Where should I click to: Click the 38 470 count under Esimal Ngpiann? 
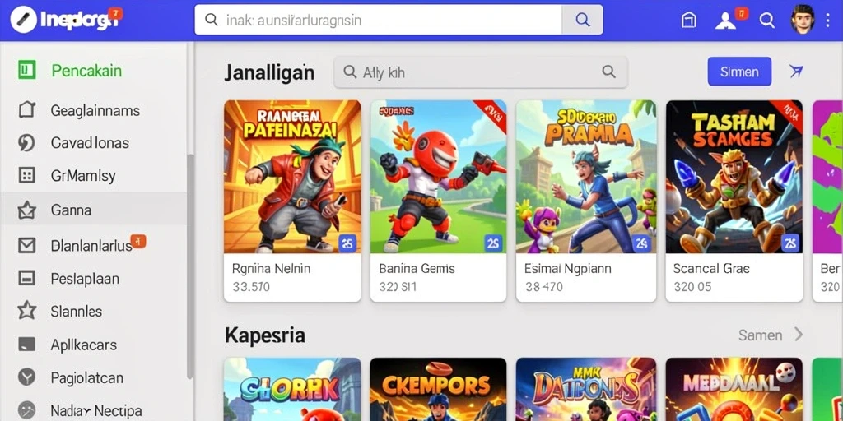[x=544, y=287]
